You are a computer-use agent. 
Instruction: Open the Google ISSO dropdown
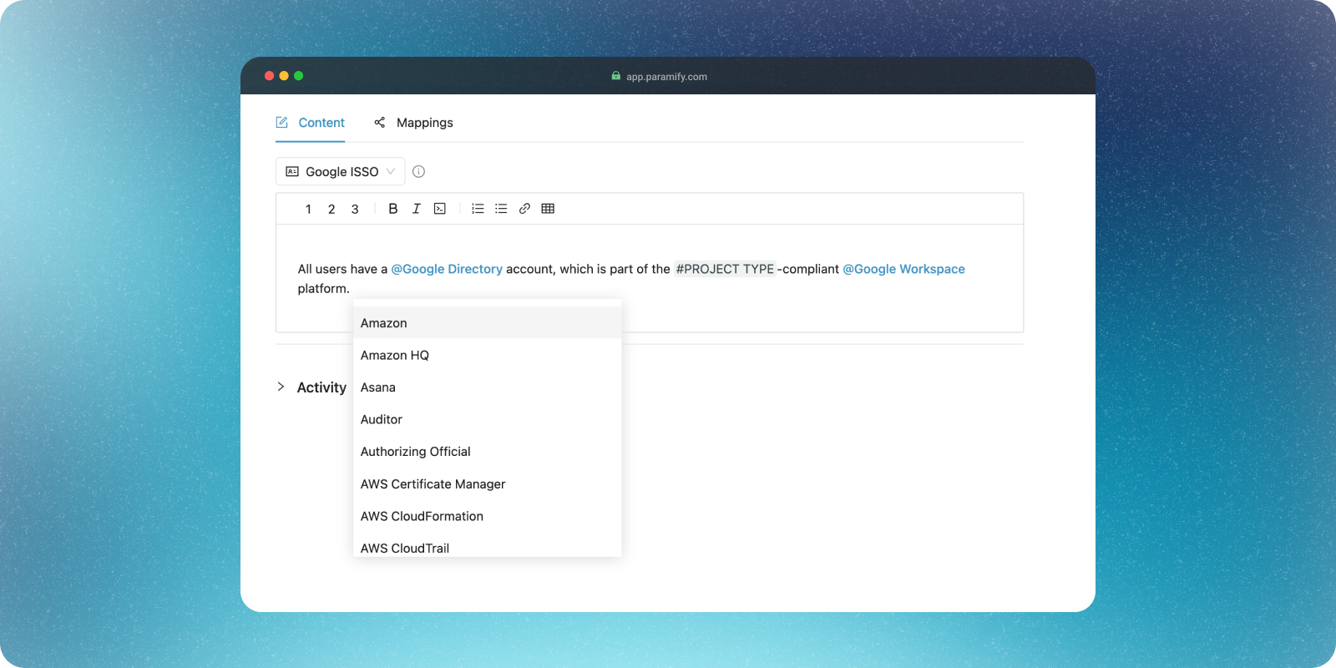(x=341, y=171)
